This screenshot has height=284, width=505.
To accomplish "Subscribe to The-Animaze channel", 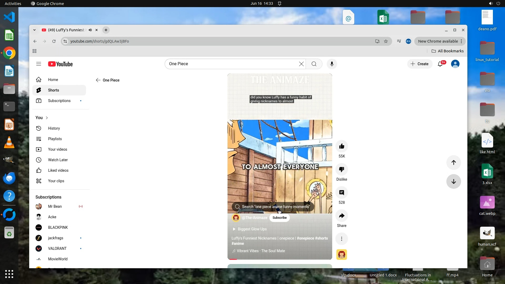I will (x=279, y=218).
